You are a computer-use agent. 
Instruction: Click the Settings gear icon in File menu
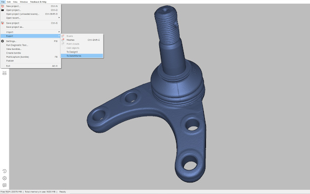click(3, 41)
